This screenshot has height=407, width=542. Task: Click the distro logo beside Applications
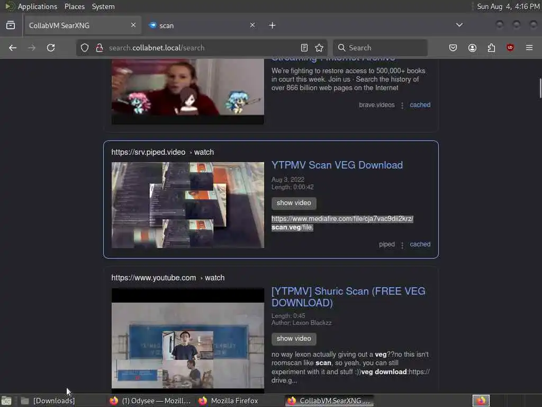pos(10,6)
